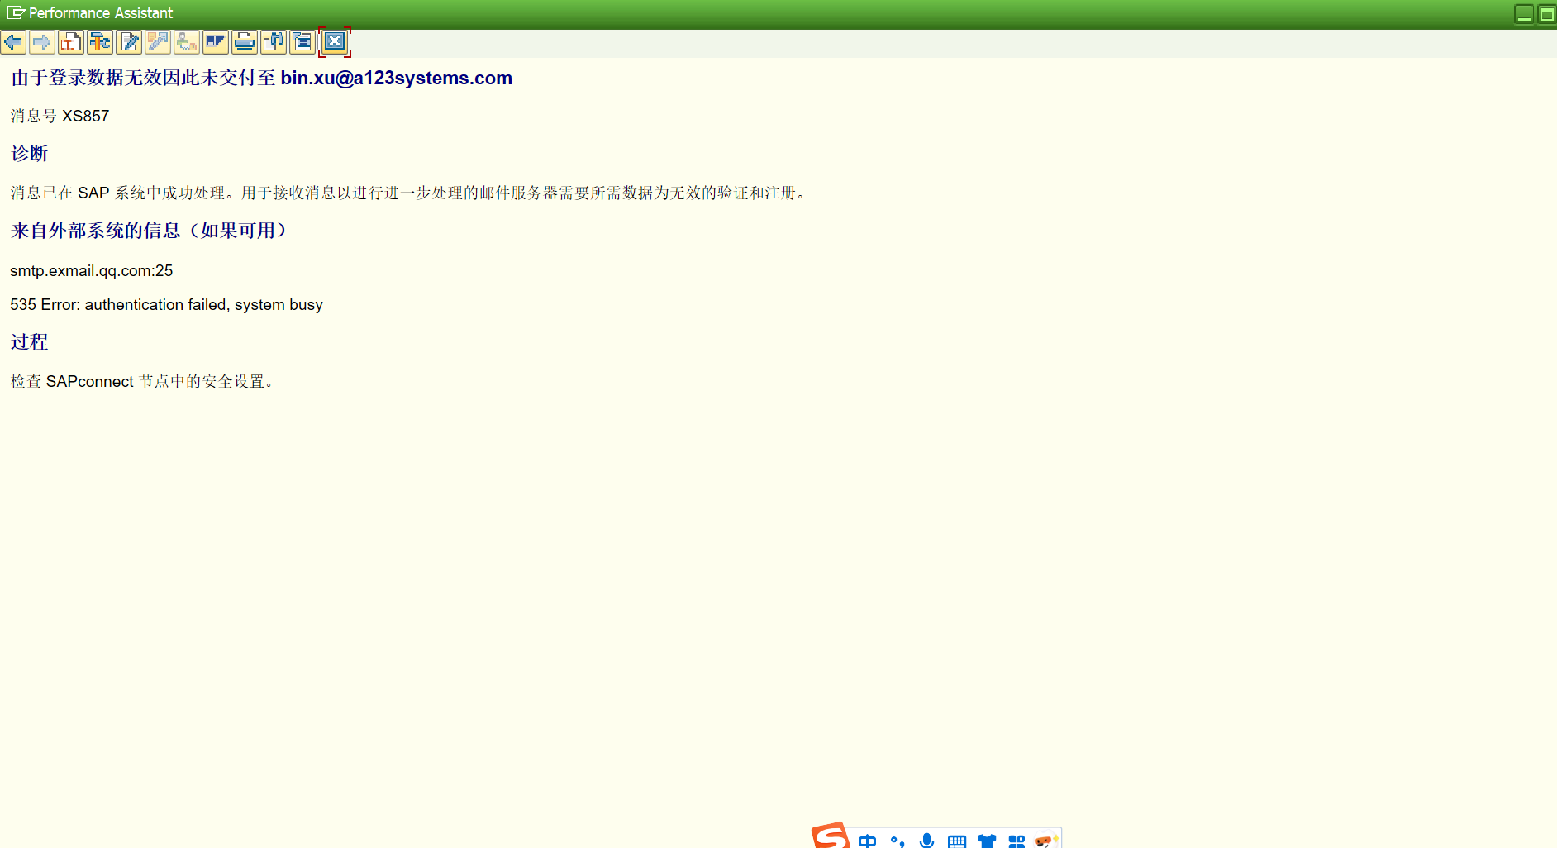Screen dimensions: 1557x848
Task: Open the authorization key icon
Action: tap(187, 41)
